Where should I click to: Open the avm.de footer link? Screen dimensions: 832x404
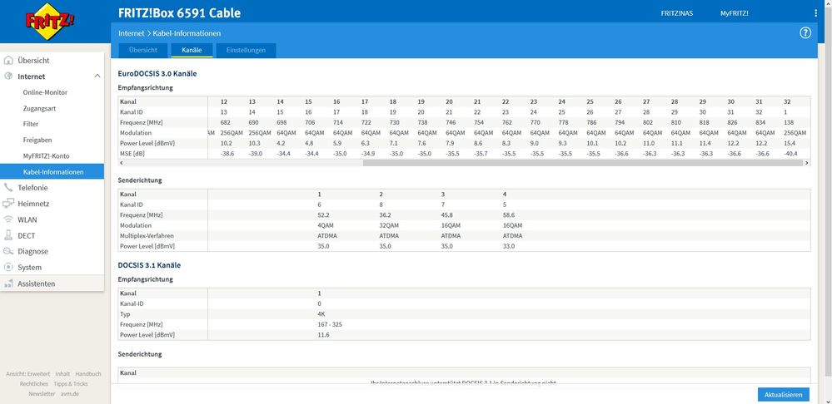click(70, 394)
